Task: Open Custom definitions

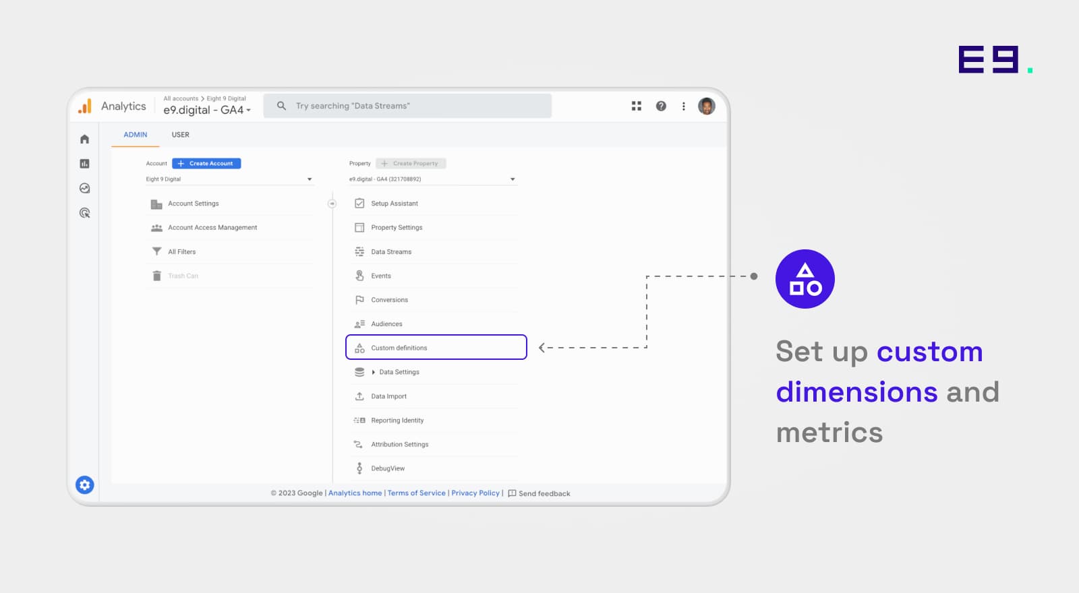Action: (x=436, y=348)
